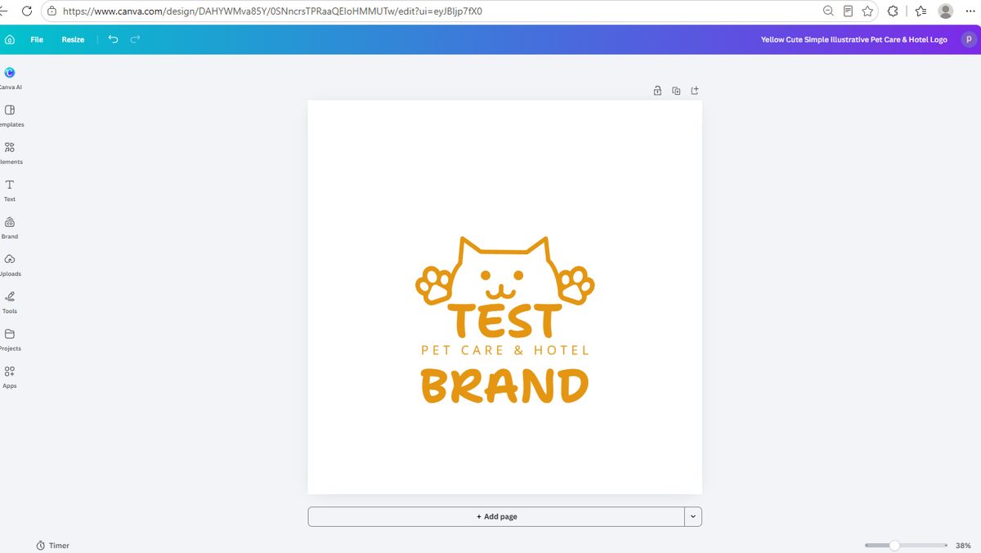981x553 pixels.
Task: Select the left paw graphic
Action: pyautogui.click(x=434, y=284)
